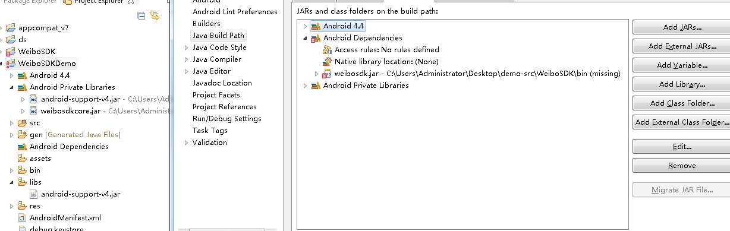Viewport: 730px width, 231px height.
Task: Select 'Access rules: No rules defined' row
Action: pyautogui.click(x=386, y=50)
